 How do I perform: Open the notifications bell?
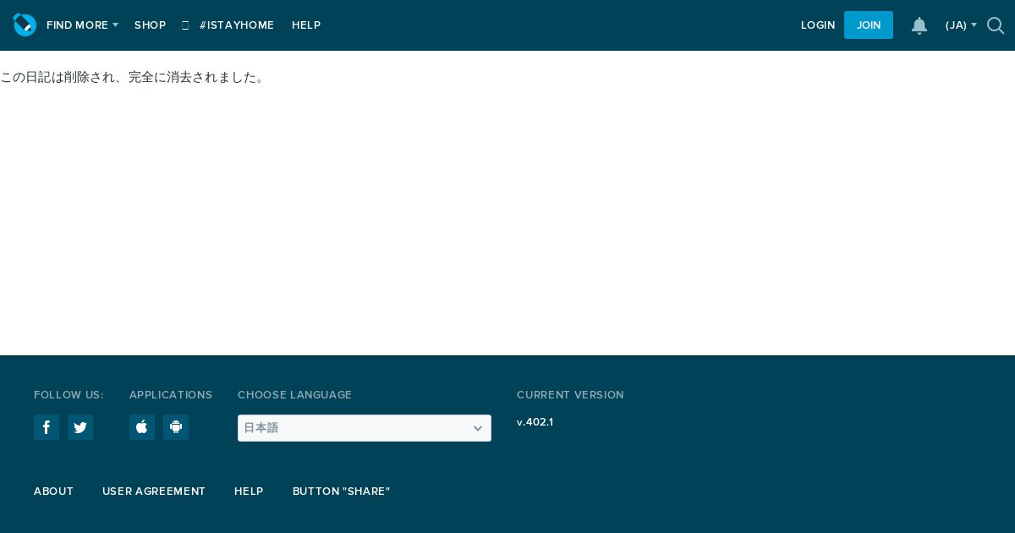pos(919,25)
